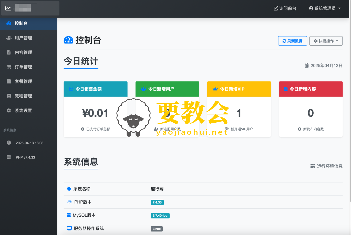Click the database icon beside MySQL版本
The width and height of the screenshot is (351, 235).
(69, 215)
